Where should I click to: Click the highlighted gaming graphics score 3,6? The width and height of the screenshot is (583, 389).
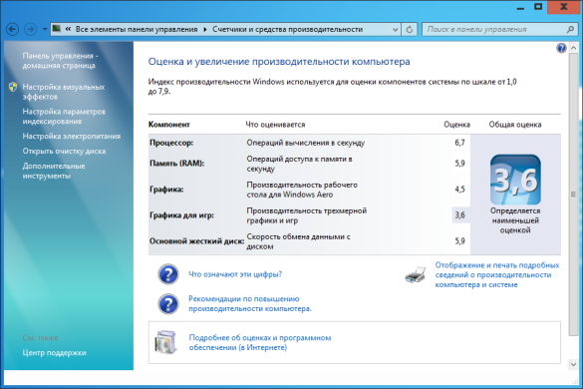click(460, 215)
